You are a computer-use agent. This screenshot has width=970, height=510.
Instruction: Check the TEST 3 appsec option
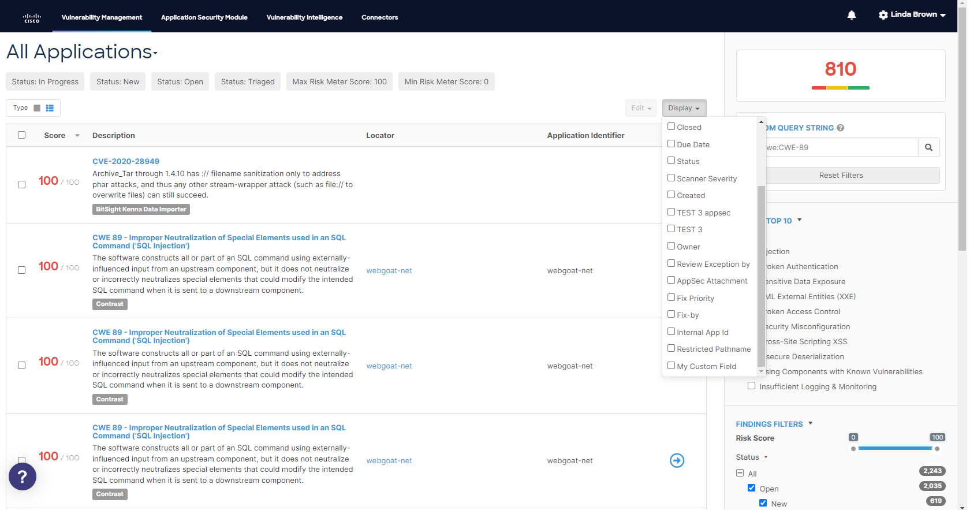click(x=671, y=212)
